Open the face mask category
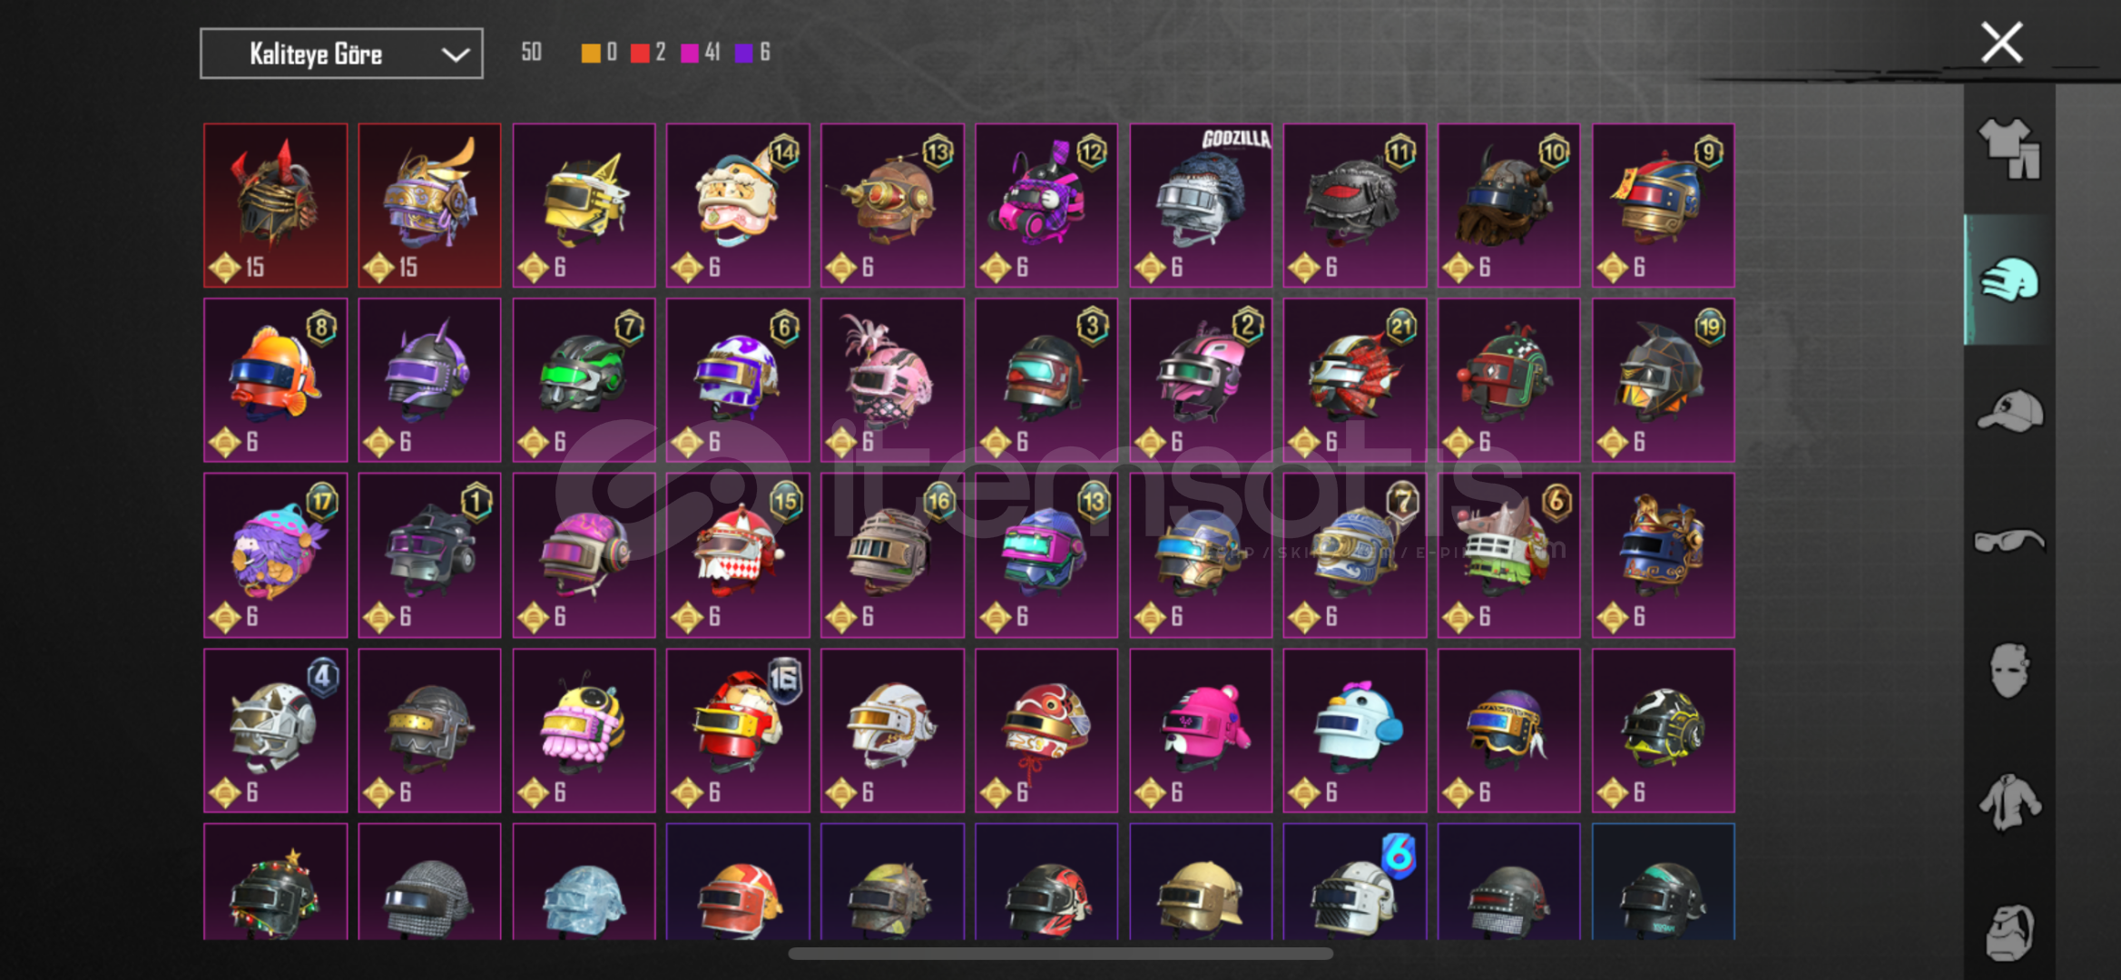 tap(2009, 671)
